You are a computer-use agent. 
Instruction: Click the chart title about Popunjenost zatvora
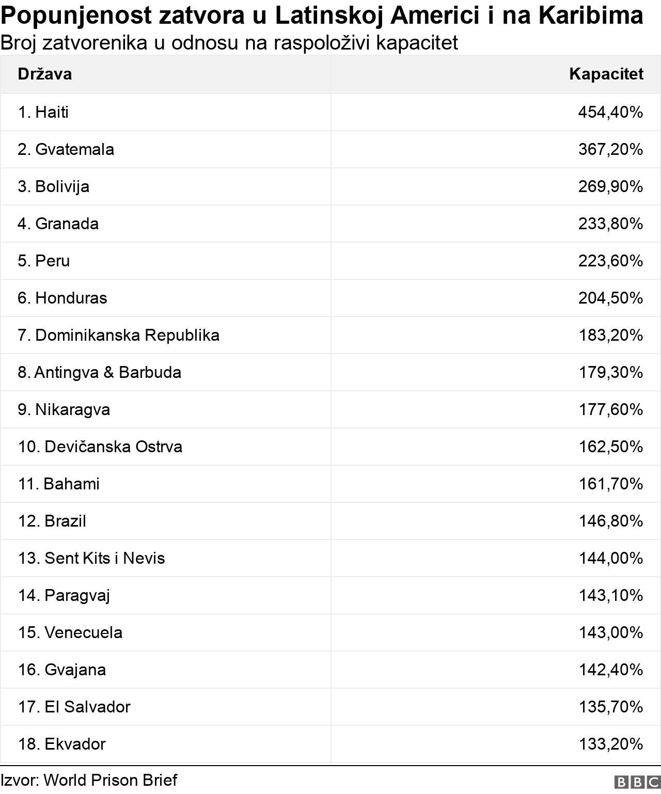tap(322, 17)
